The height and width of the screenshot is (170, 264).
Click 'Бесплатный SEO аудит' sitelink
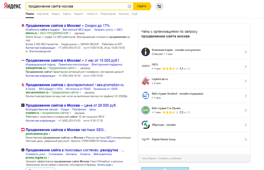[77, 30]
